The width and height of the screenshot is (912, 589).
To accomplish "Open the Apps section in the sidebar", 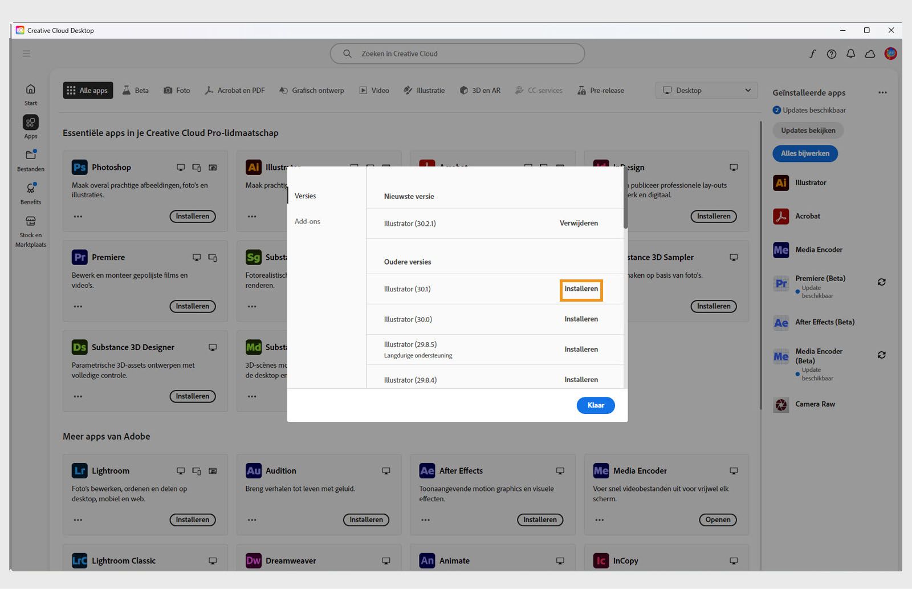I will click(30, 127).
